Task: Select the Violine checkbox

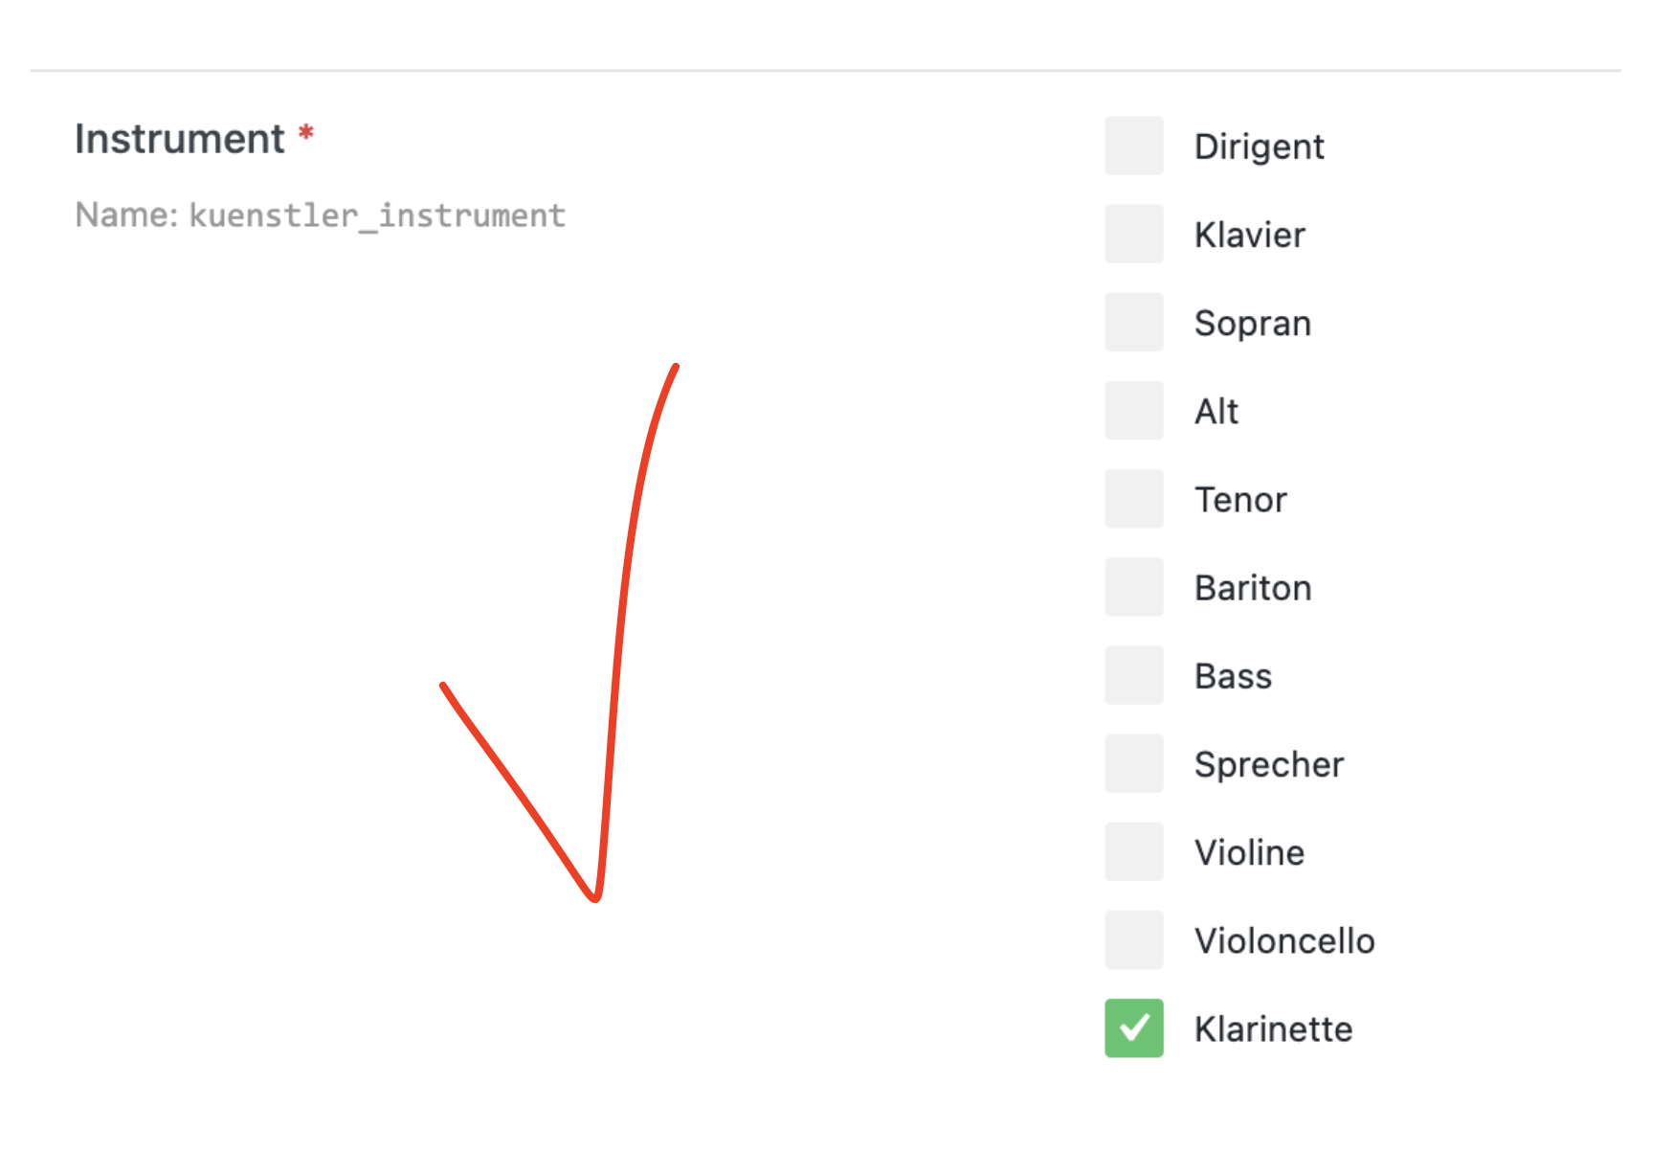Action: click(x=1133, y=851)
